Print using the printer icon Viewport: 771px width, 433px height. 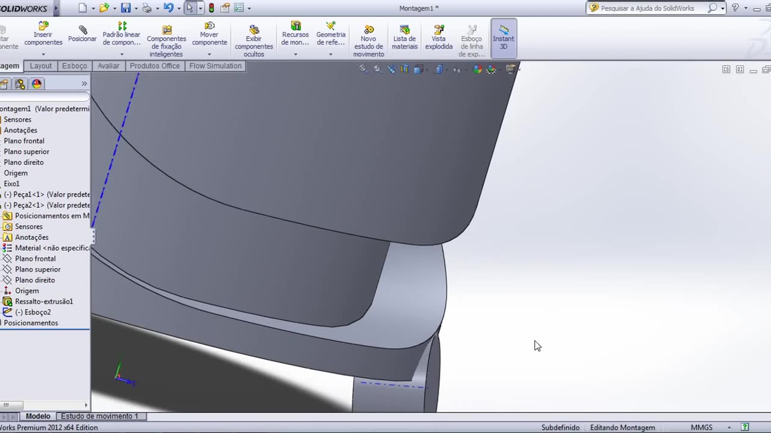click(147, 8)
